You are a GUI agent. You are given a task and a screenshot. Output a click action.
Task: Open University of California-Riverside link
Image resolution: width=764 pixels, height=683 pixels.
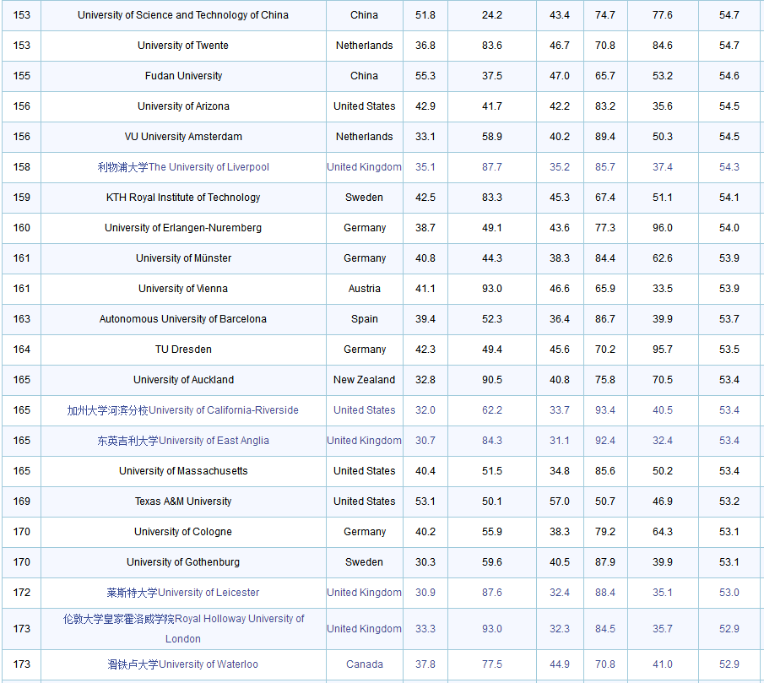183,410
